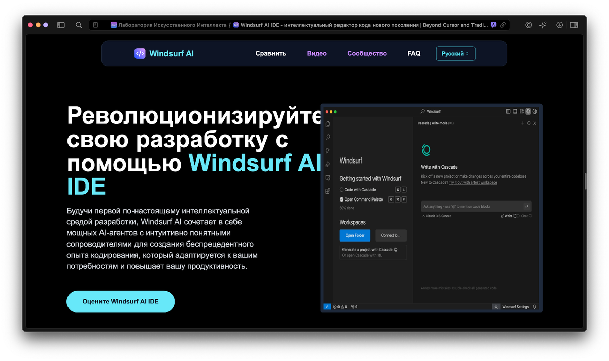Open the browser search magnifier icon
The image size is (609, 361).
point(79,25)
